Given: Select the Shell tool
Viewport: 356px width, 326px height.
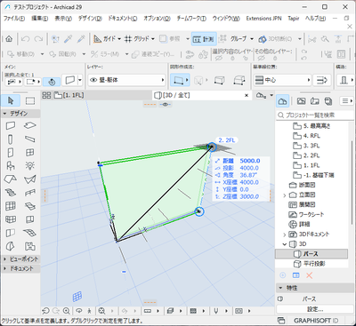Looking at the screenshot, I should 30,179.
